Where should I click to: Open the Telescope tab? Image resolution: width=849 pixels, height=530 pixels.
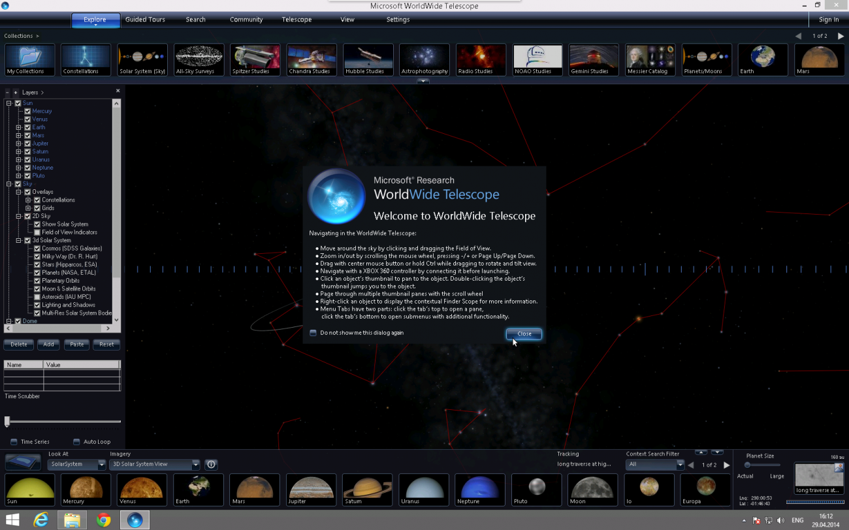(296, 20)
